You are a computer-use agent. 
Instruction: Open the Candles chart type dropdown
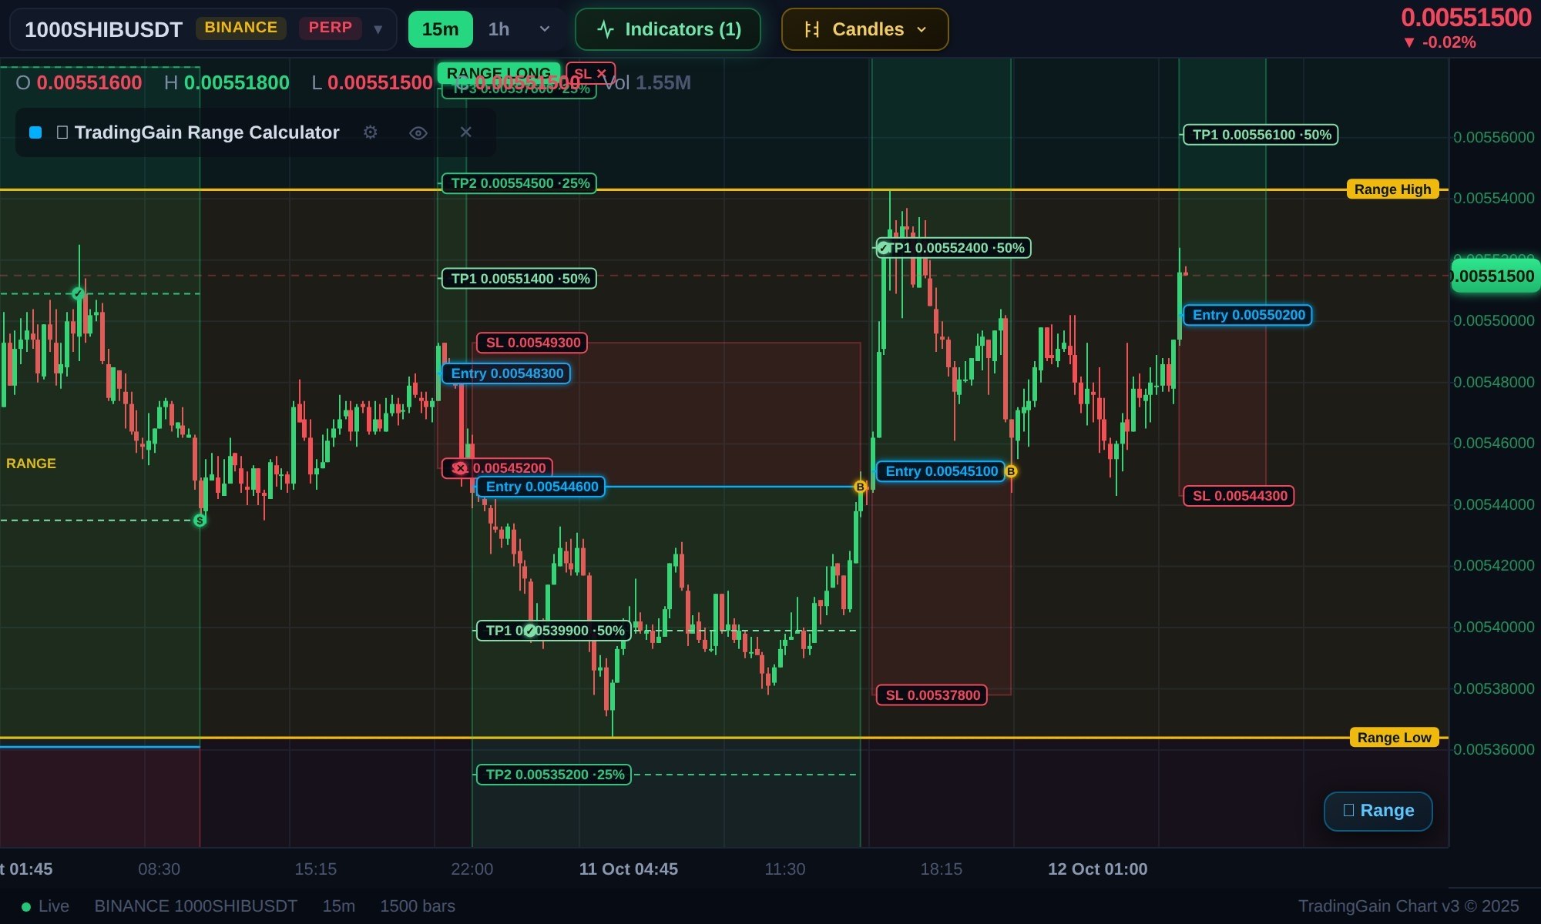pyautogui.click(x=865, y=29)
